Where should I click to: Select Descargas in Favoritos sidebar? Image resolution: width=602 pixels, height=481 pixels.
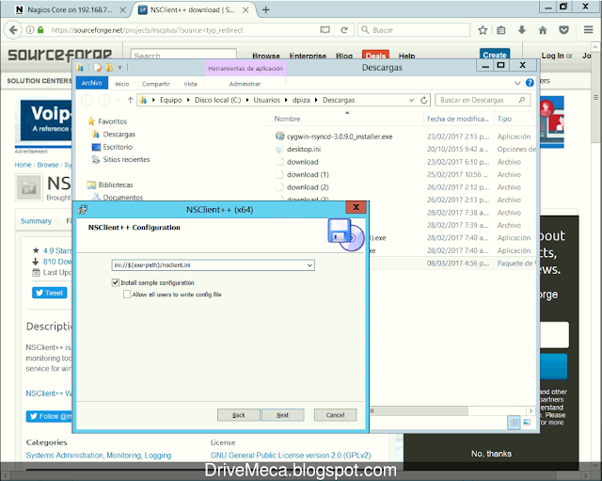tap(119, 134)
